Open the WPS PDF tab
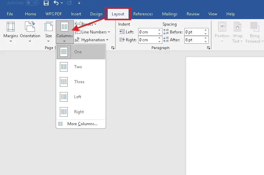 [x=54, y=14]
